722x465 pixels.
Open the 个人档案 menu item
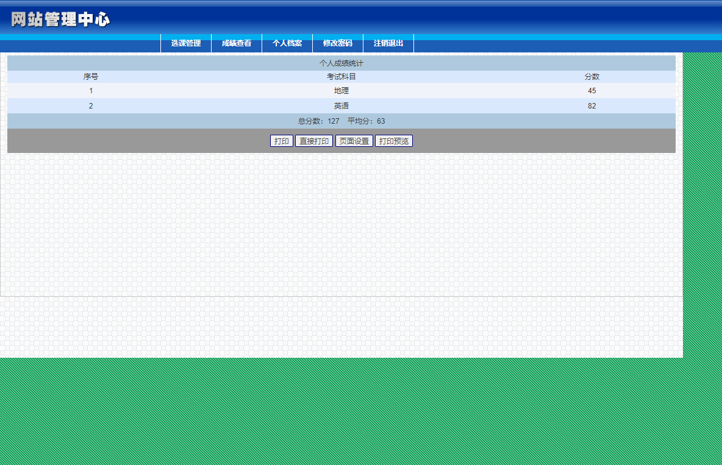287,43
